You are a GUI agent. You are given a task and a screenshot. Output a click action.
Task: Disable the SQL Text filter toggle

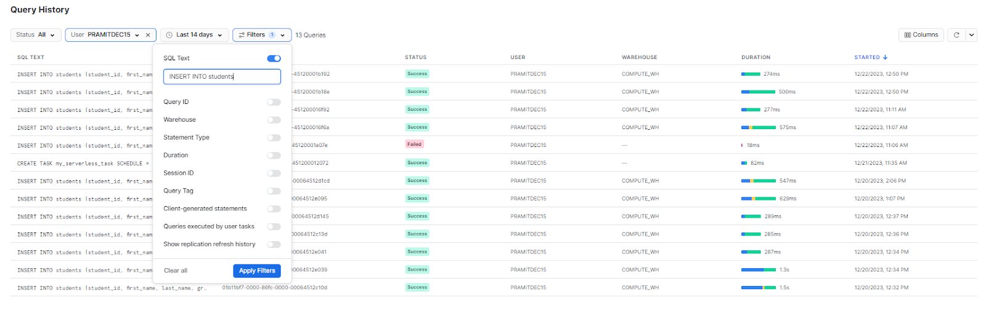point(274,58)
